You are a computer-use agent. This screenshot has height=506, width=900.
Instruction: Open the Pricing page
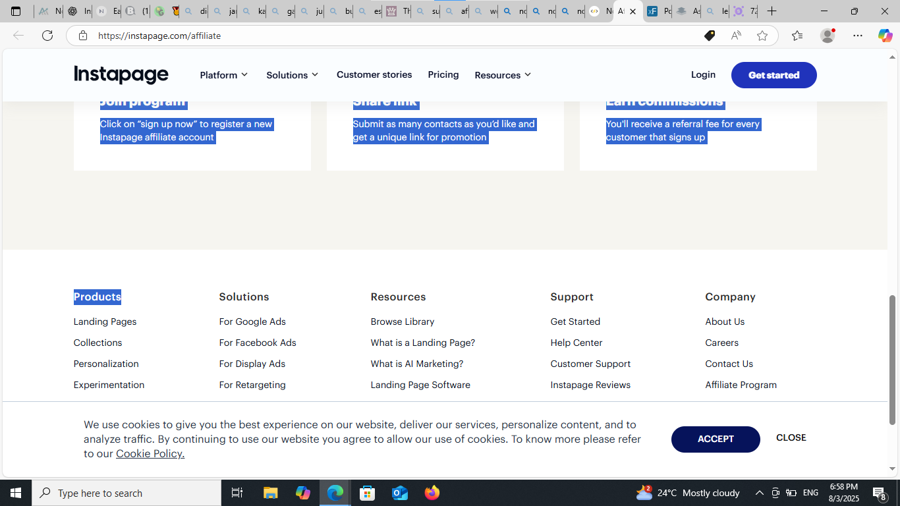click(443, 74)
